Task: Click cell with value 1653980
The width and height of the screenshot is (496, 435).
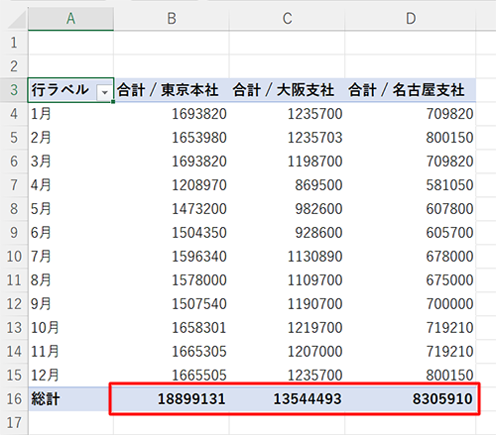Action: (172, 138)
